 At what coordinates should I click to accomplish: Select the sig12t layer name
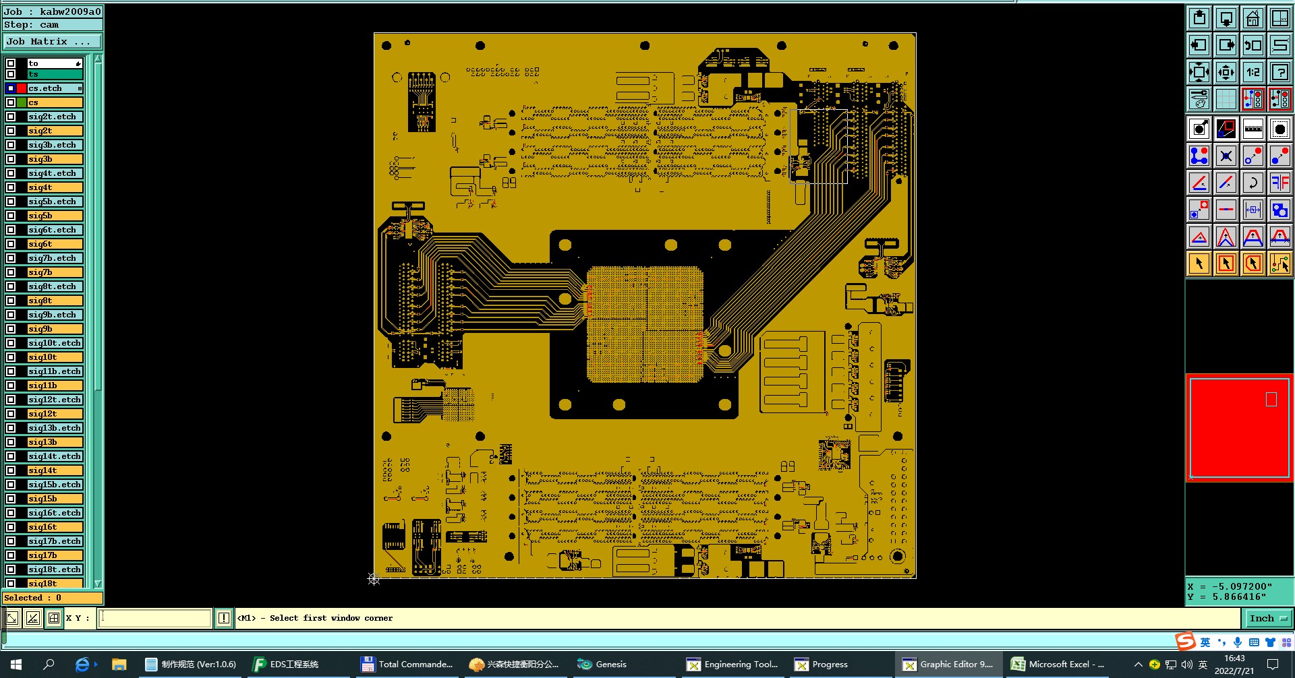click(55, 414)
